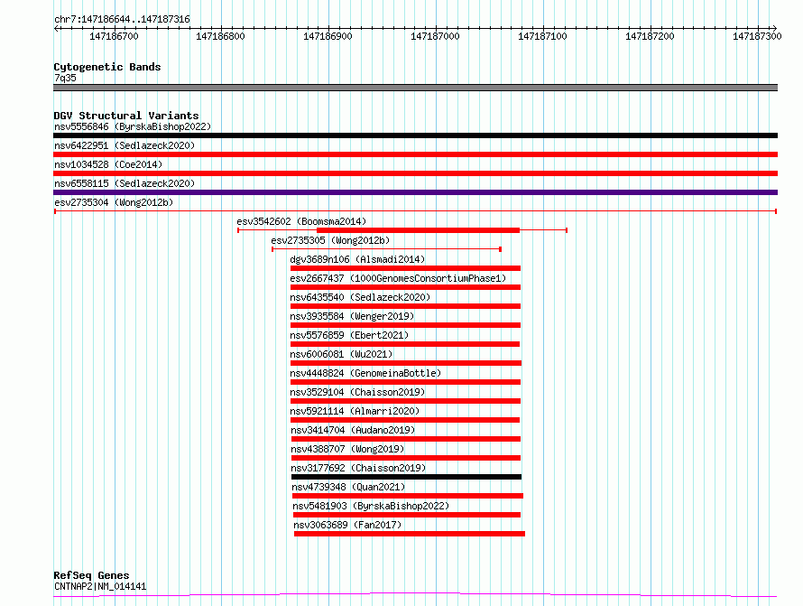
Task: Click nsv3414704 (Audano2019) label
Action: click(353, 430)
